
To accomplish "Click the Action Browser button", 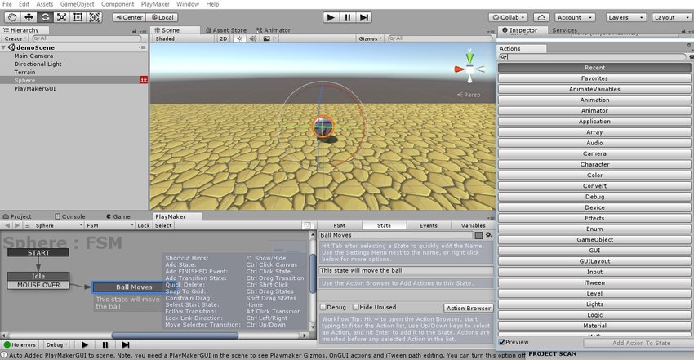I will point(469,308).
